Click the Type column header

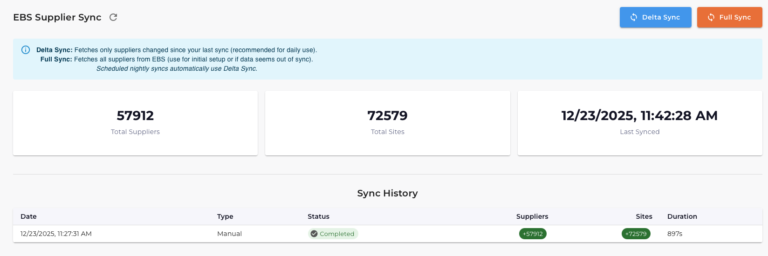[225, 216]
